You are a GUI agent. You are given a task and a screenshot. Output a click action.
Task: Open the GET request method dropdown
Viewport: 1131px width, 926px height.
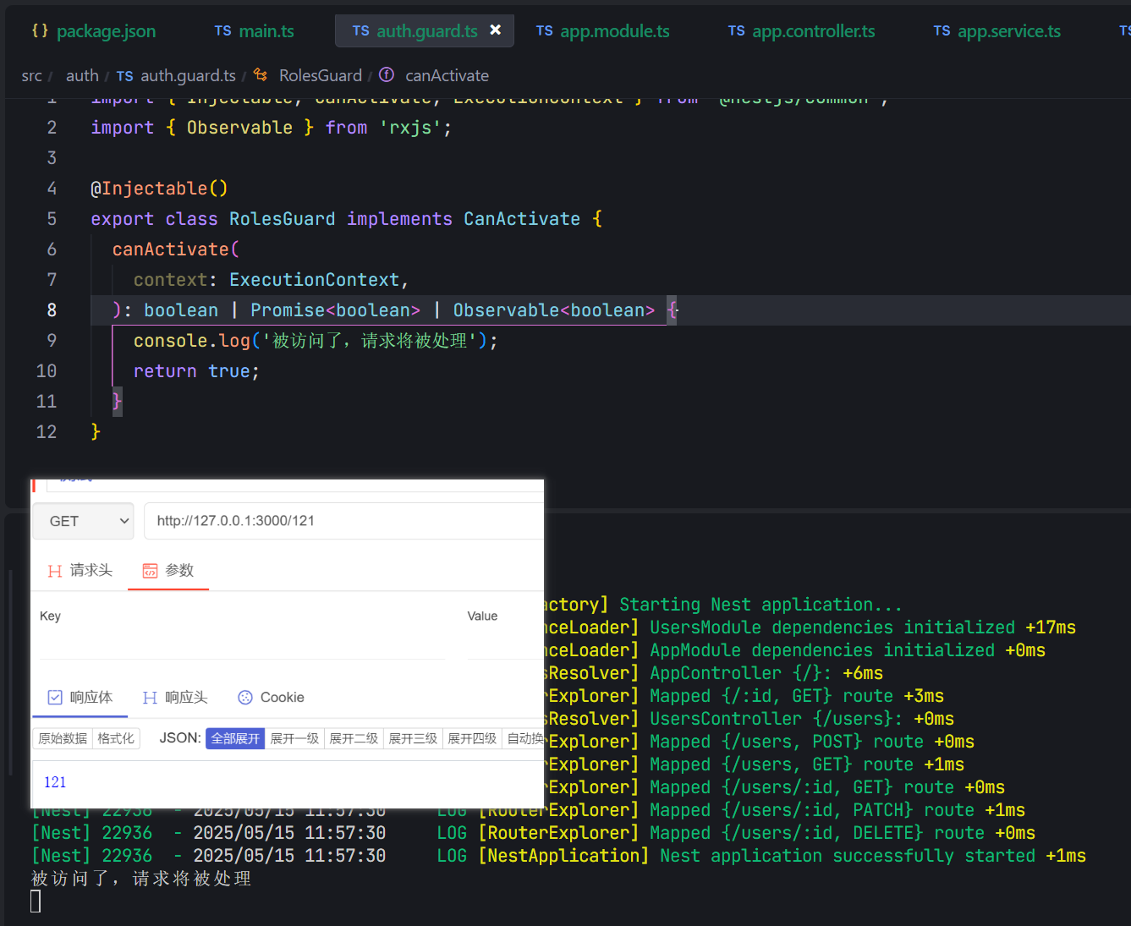click(x=83, y=521)
